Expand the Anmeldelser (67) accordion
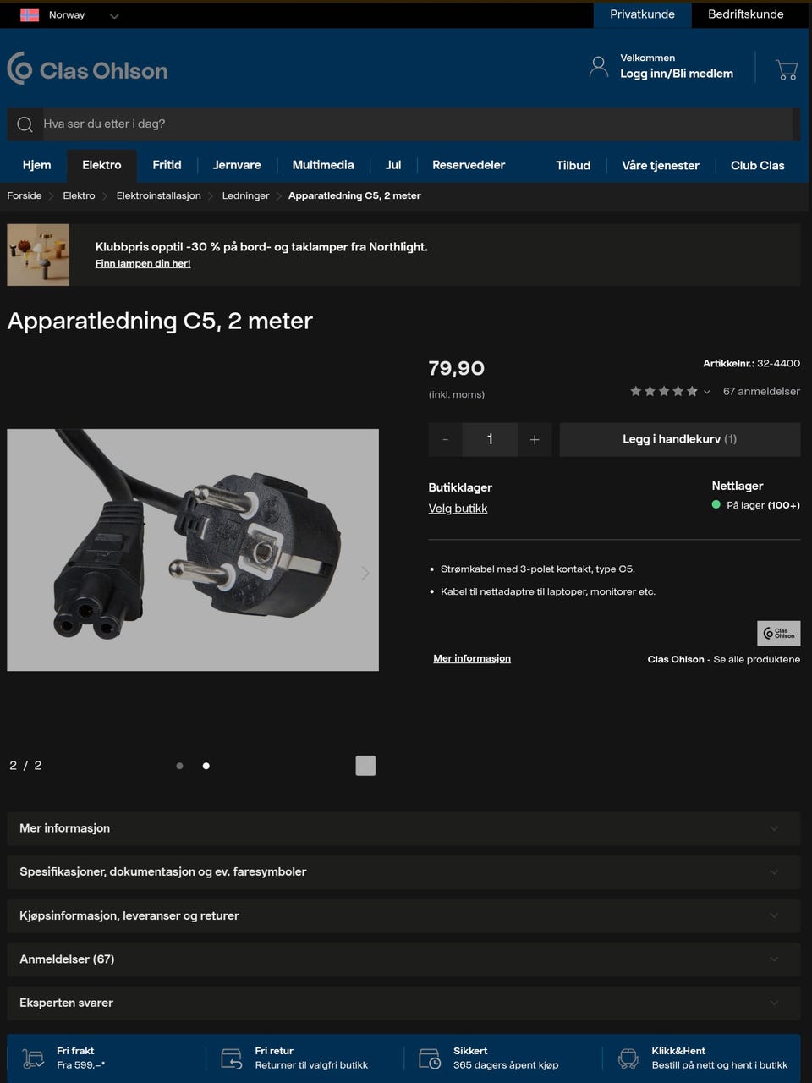This screenshot has width=812, height=1083. pyautogui.click(x=403, y=959)
